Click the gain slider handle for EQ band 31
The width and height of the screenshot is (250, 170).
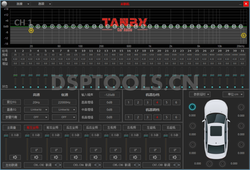click(242, 76)
